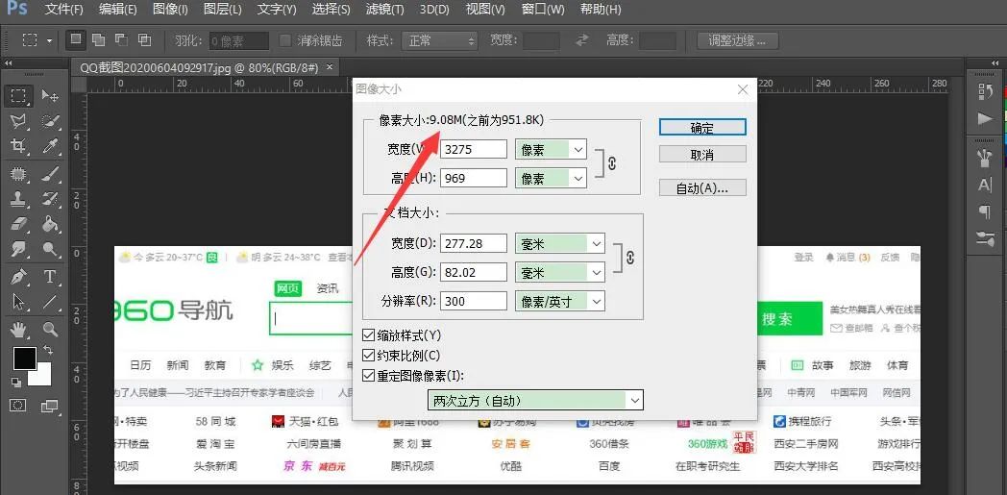1007x495 pixels.
Task: Open the History panel icon
Action: [x=985, y=92]
